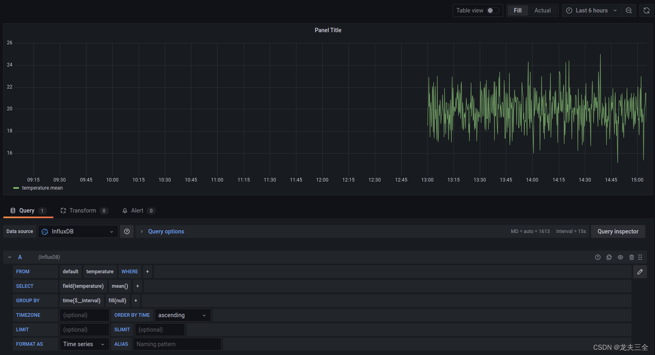
Task: Click the clock icon in time picker
Action: (569, 10)
